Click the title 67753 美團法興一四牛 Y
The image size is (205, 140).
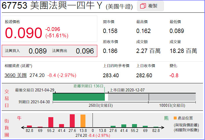52,5
